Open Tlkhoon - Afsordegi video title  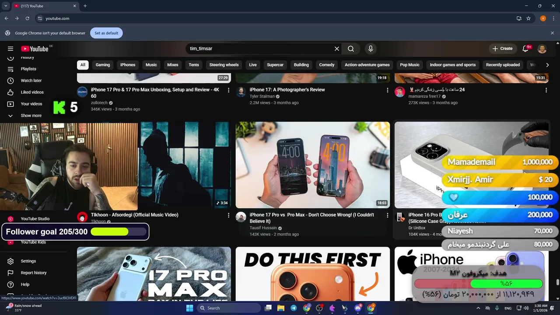click(x=134, y=215)
